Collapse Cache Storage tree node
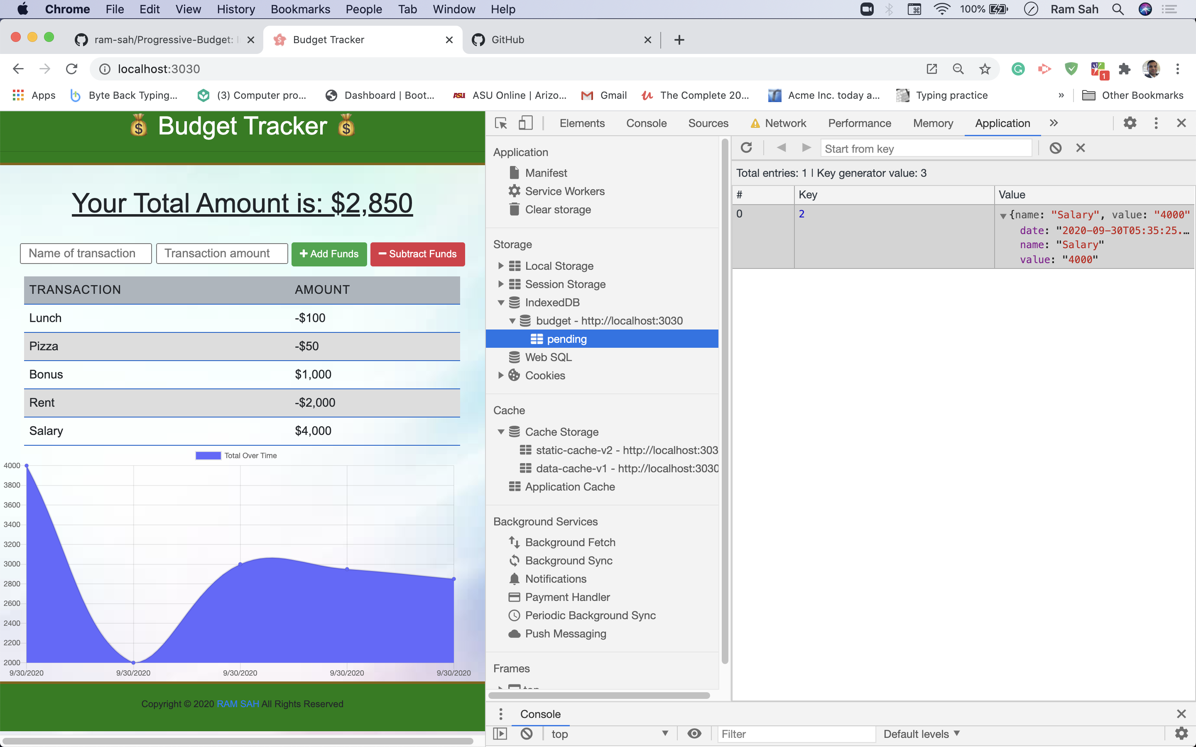1196x747 pixels. (501, 432)
